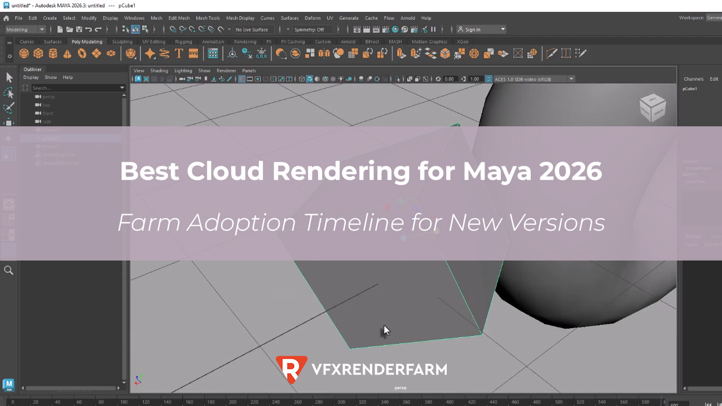Image resolution: width=722 pixels, height=406 pixels.
Task: Create a polygon torus from the shelf
Action: pos(82,54)
